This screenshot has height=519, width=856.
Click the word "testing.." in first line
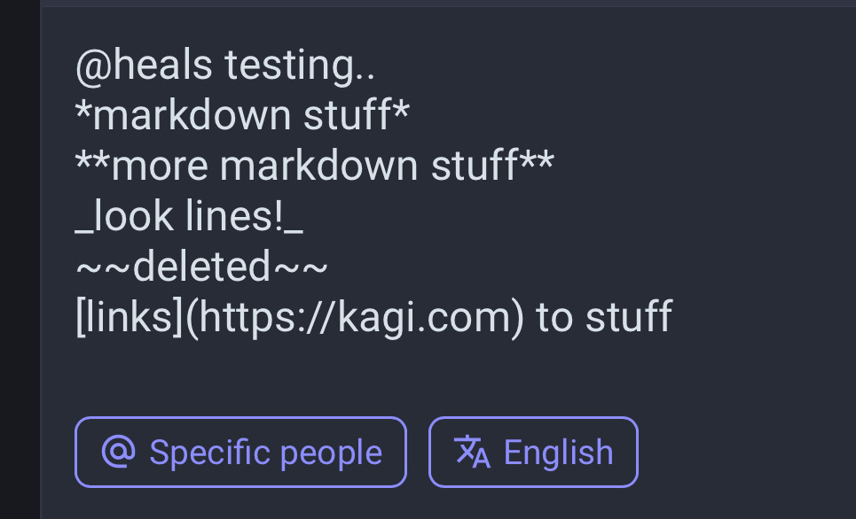300,66
